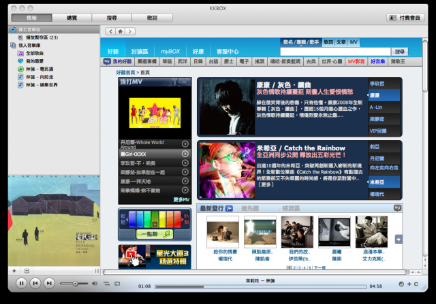436x304 pixels.
Task: Click the 搜尋 search button
Action: pyautogui.click(x=400, y=52)
